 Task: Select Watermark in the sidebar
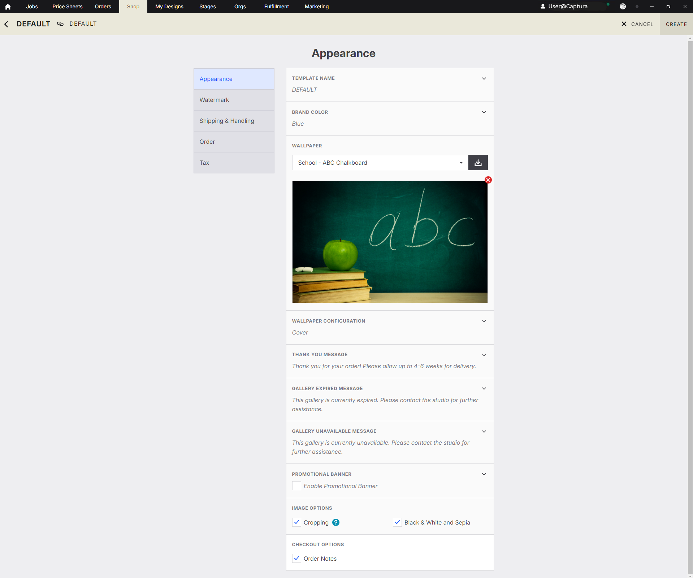pos(234,100)
